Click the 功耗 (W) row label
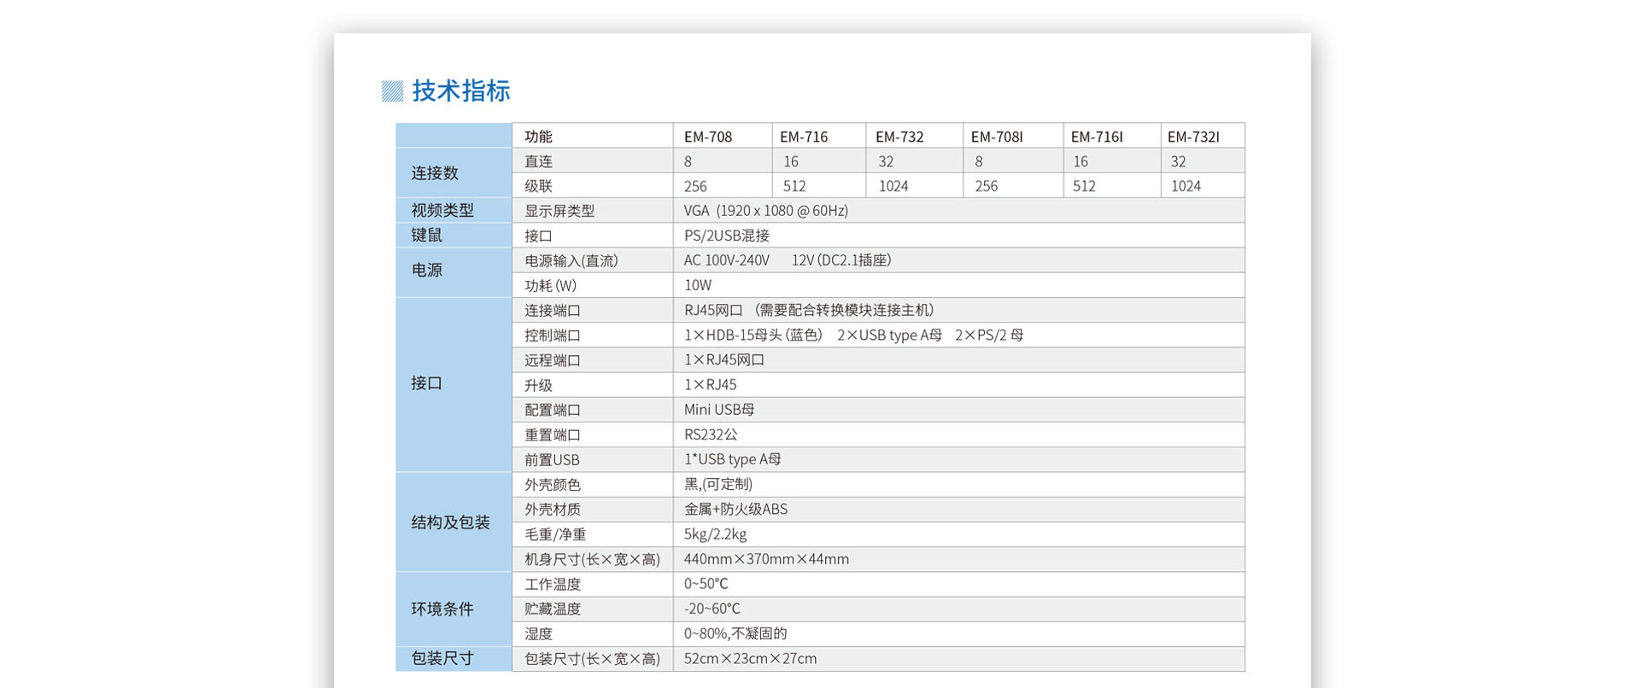1640x688 pixels. 551,285
